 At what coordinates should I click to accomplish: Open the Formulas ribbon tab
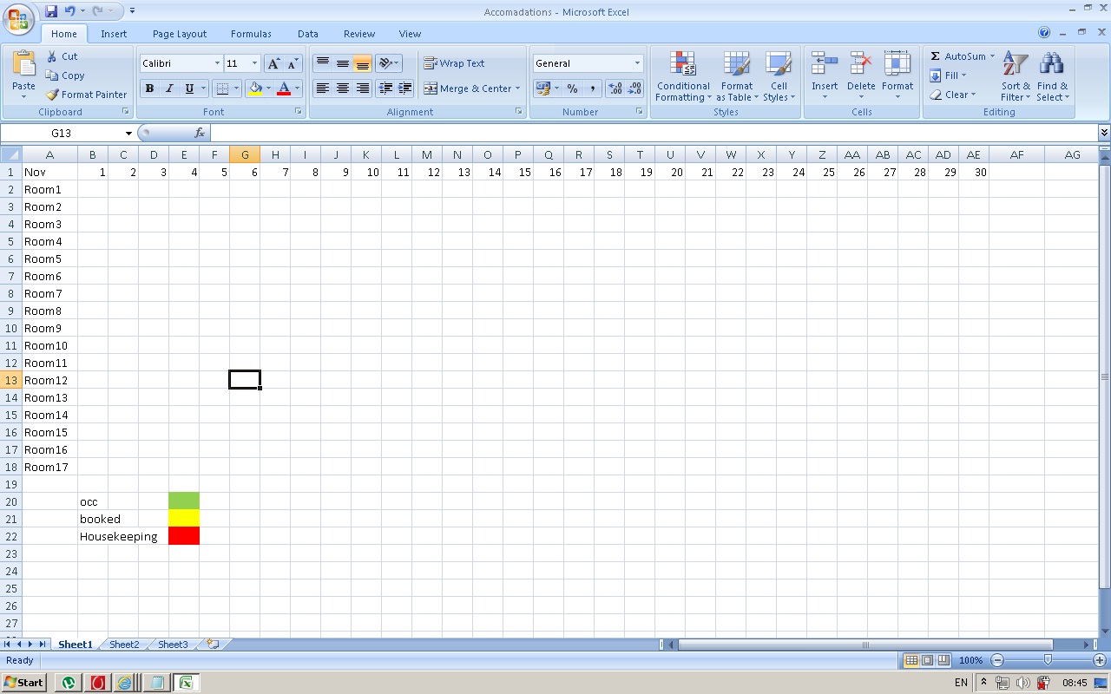tap(251, 34)
